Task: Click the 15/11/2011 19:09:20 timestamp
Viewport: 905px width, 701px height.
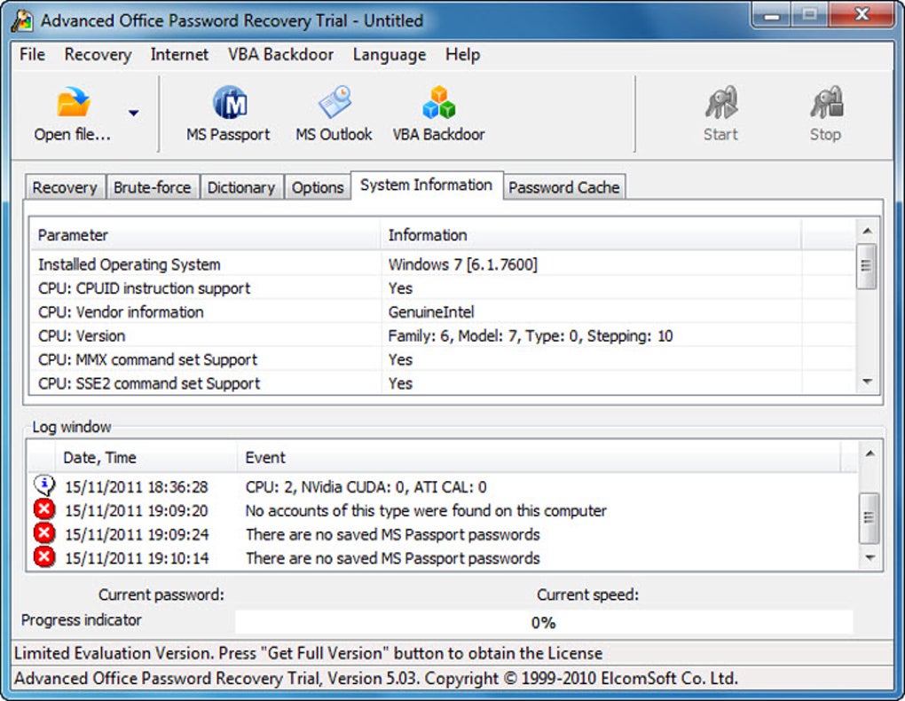Action: [137, 510]
